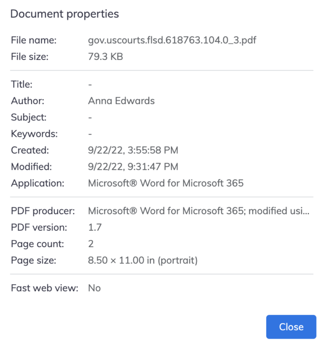This screenshot has width=322, height=343.
Task: Select the file size value 79.3 KB
Action: click(106, 56)
